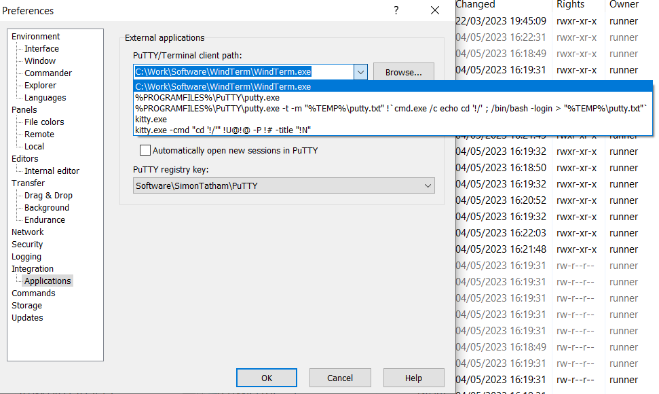Screen dimensions: 659x394
Task: Select the Background tree item
Action: click(47, 207)
